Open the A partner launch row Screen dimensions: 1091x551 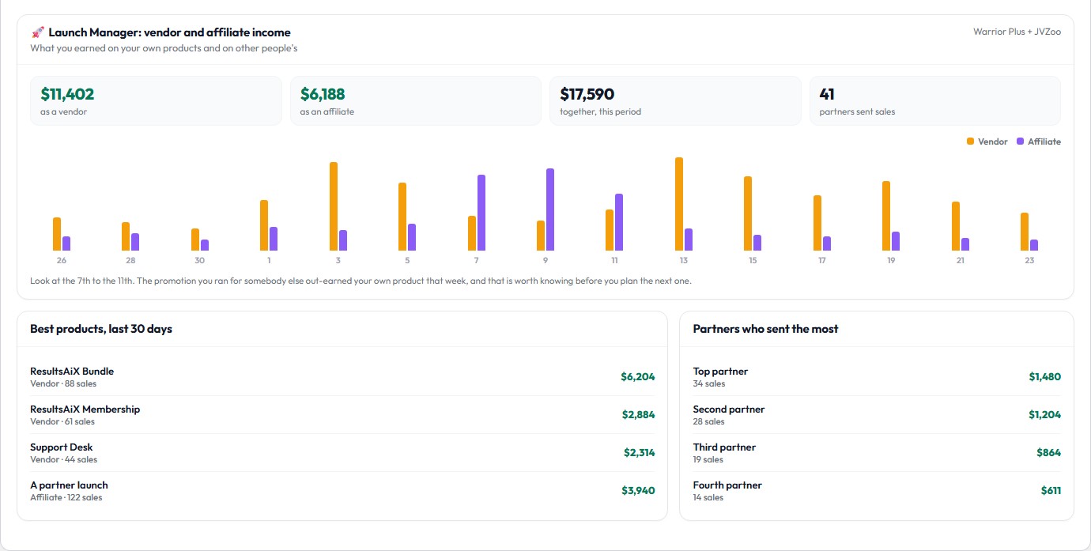click(342, 491)
